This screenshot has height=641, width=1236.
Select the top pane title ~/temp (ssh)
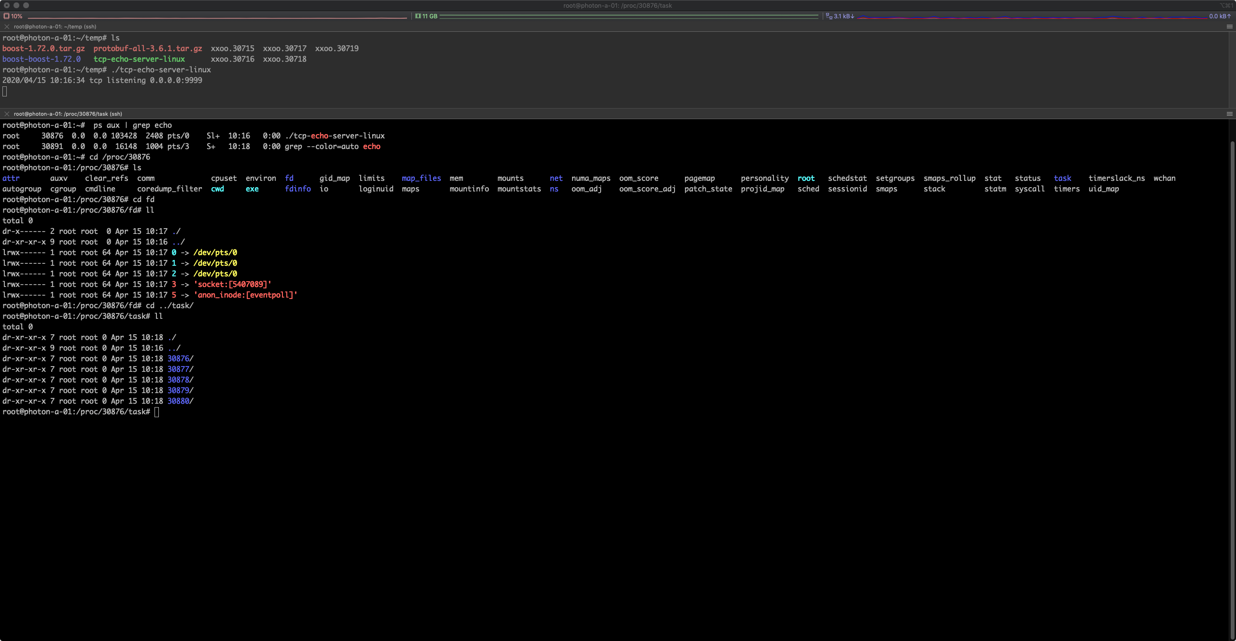tap(55, 27)
